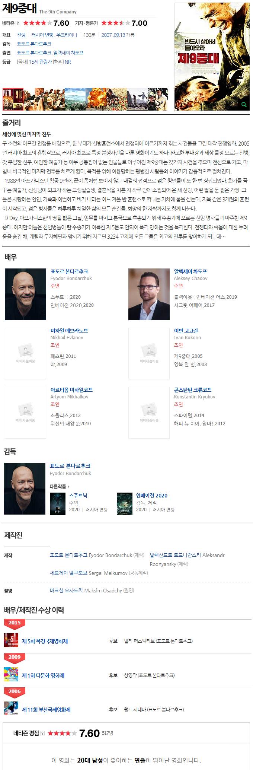Viewport: 253px width, 770px height.
Task: Click Aleksey Chadov's actor photo
Action: [x=149, y=294]
